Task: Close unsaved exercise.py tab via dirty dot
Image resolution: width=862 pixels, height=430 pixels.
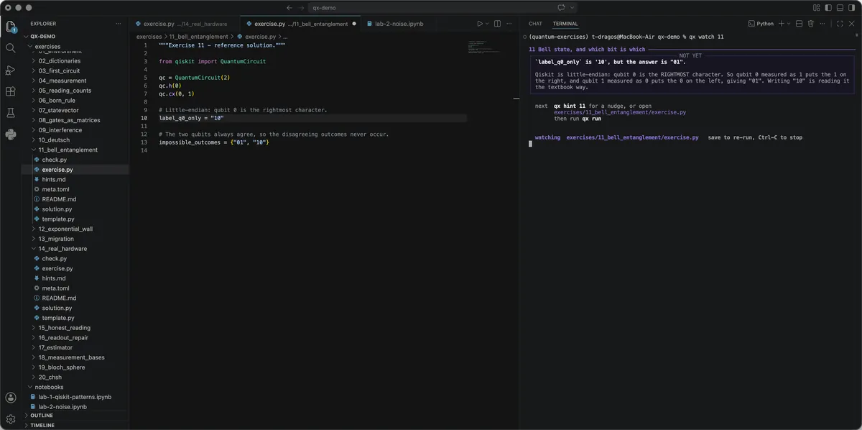Action: [354, 24]
